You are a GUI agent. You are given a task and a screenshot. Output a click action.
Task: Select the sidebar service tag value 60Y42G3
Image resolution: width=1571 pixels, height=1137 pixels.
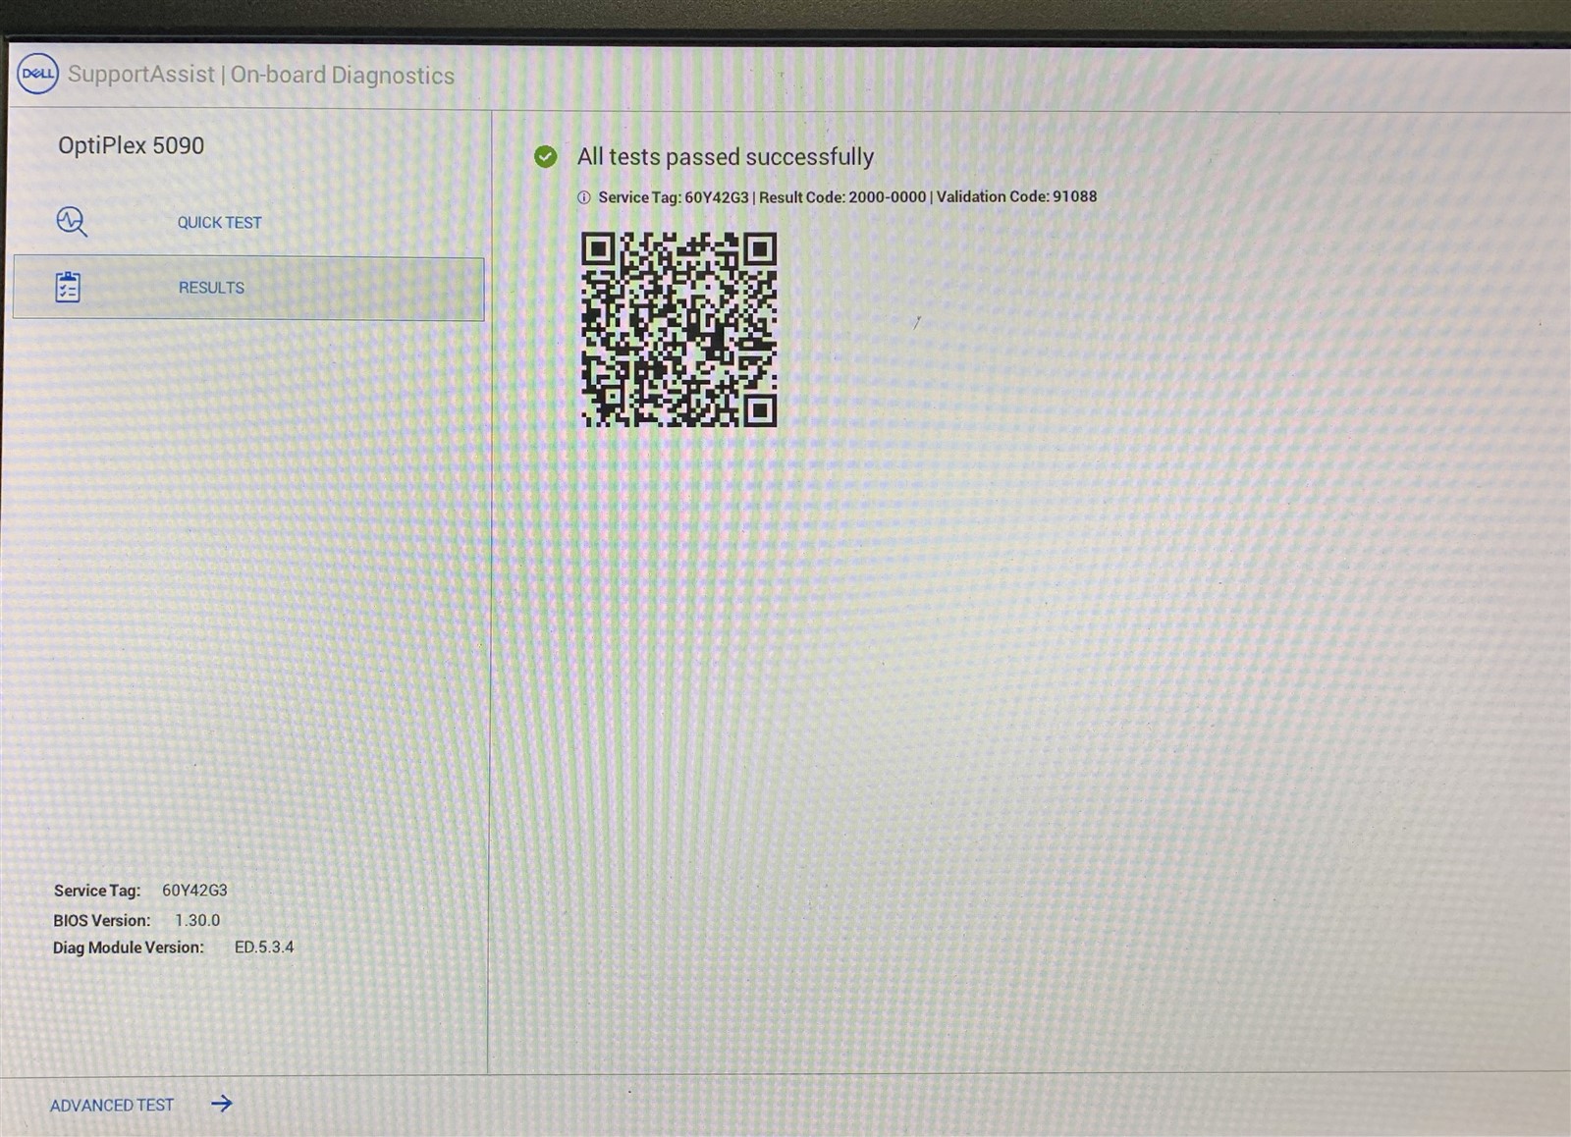point(194,891)
